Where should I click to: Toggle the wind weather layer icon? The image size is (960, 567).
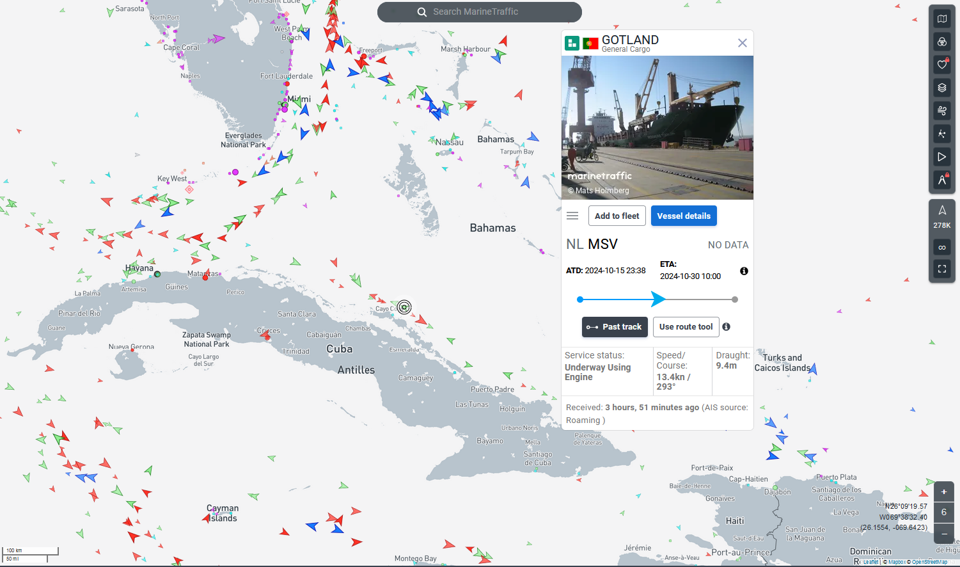pos(942,111)
